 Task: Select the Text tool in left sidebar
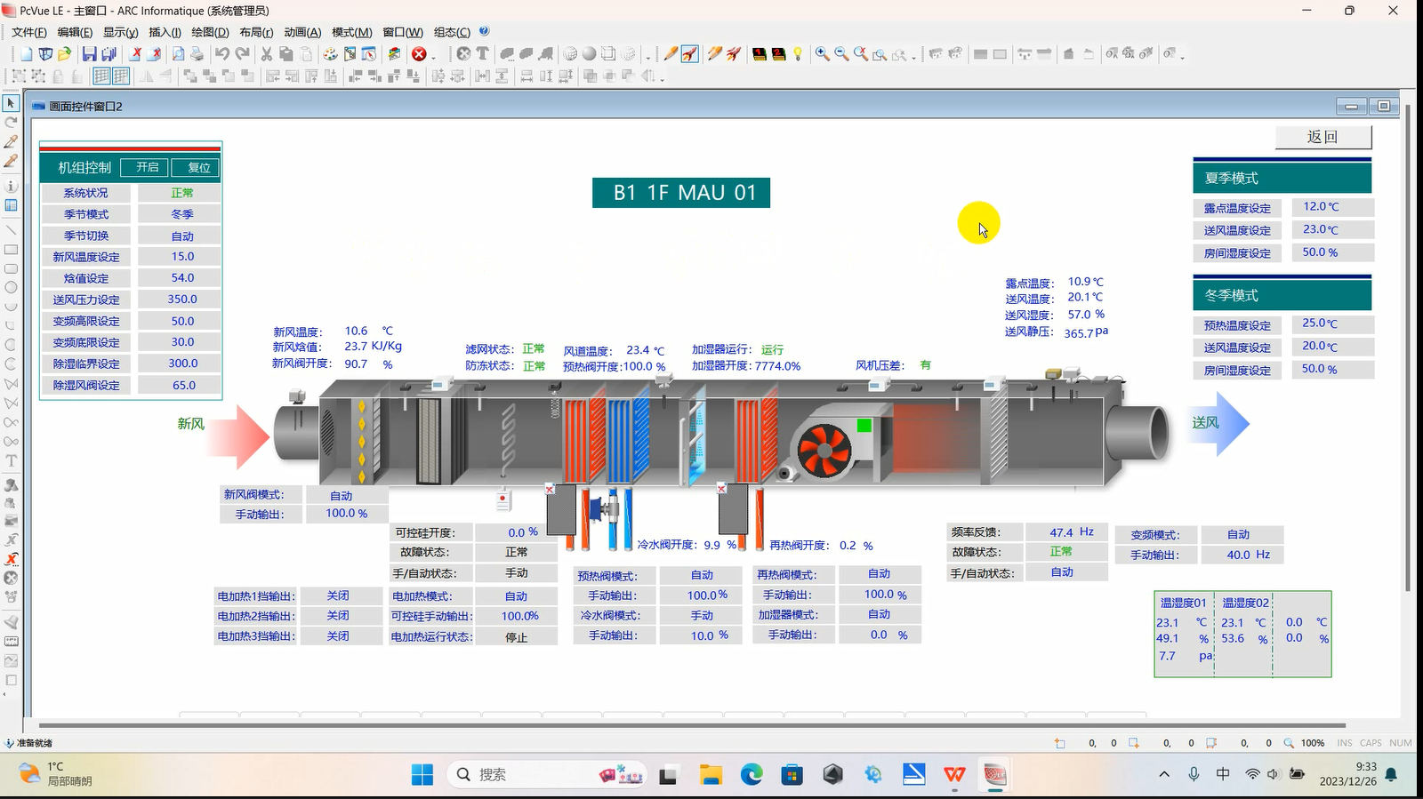[12, 460]
